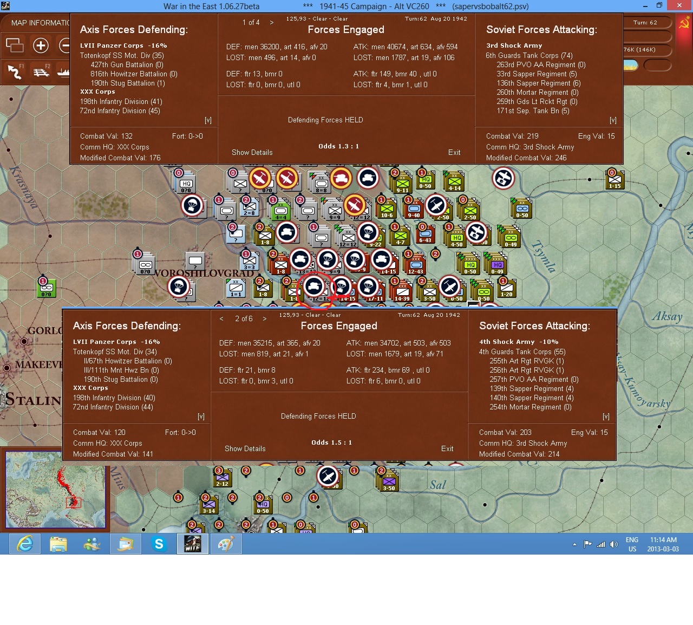Select the 3=3 grey unit counter

pyautogui.click(x=249, y=261)
